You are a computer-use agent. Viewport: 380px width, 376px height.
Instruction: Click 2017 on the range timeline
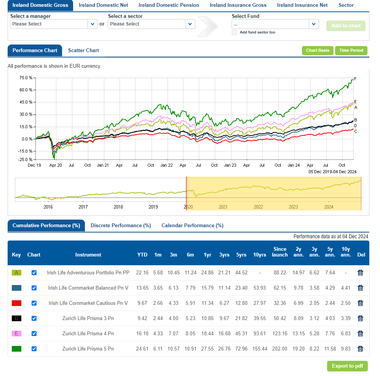tap(83, 207)
